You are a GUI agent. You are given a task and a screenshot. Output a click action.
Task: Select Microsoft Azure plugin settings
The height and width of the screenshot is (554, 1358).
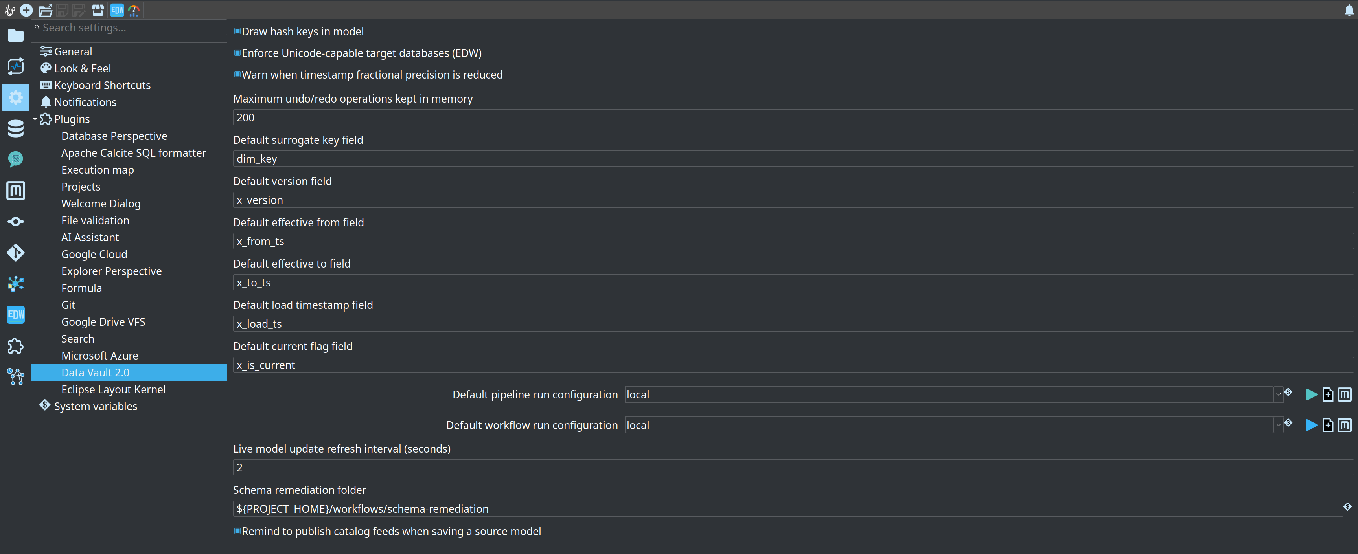[99, 356]
